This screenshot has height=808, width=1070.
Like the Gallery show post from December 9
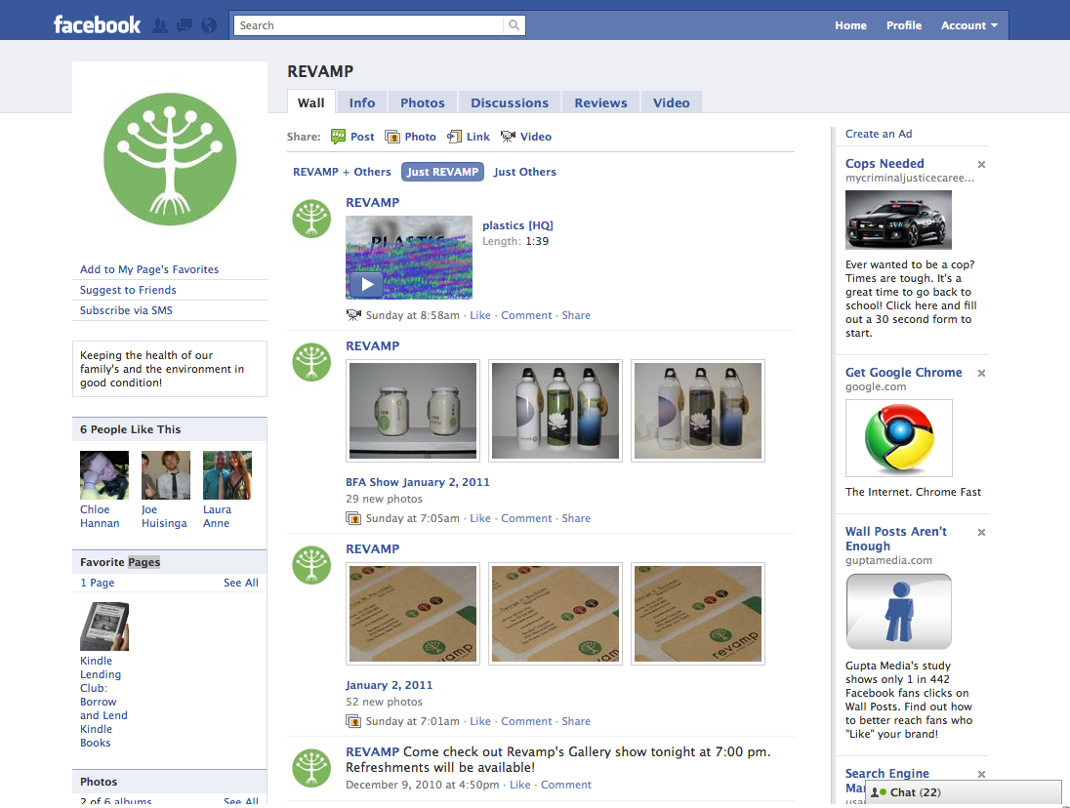[x=520, y=785]
